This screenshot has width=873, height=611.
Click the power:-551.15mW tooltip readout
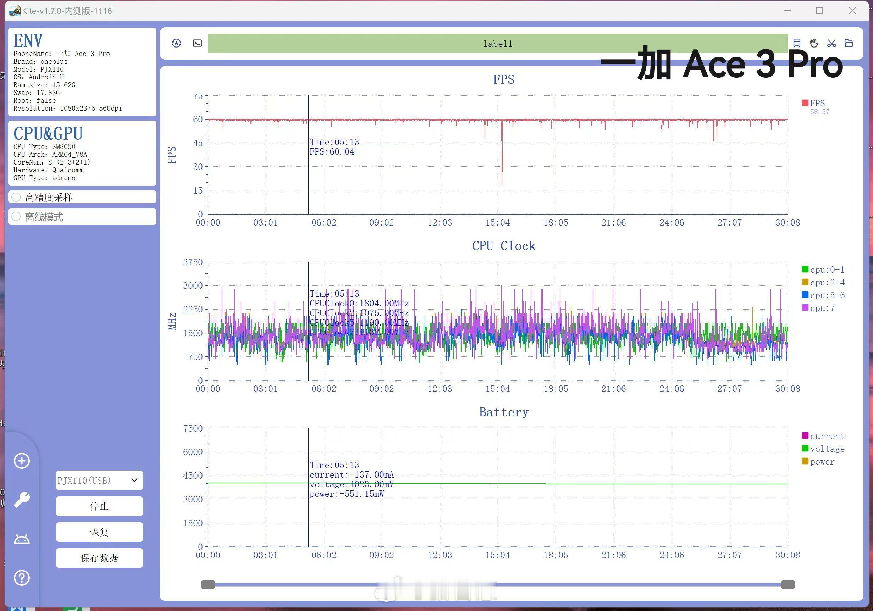347,494
